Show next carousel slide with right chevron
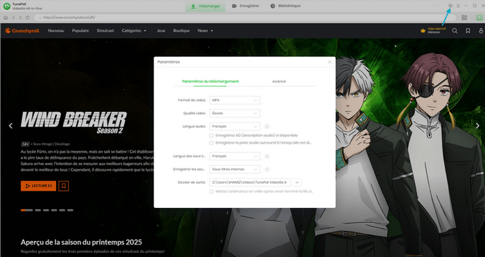 point(477,126)
